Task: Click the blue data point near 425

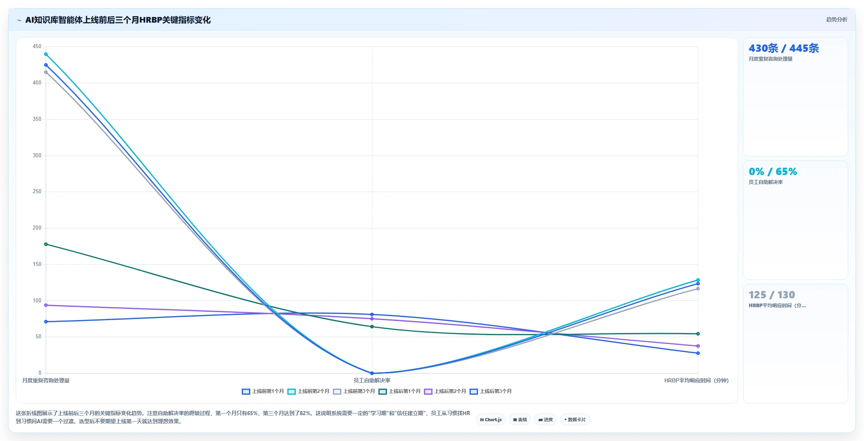Action: 46,65
